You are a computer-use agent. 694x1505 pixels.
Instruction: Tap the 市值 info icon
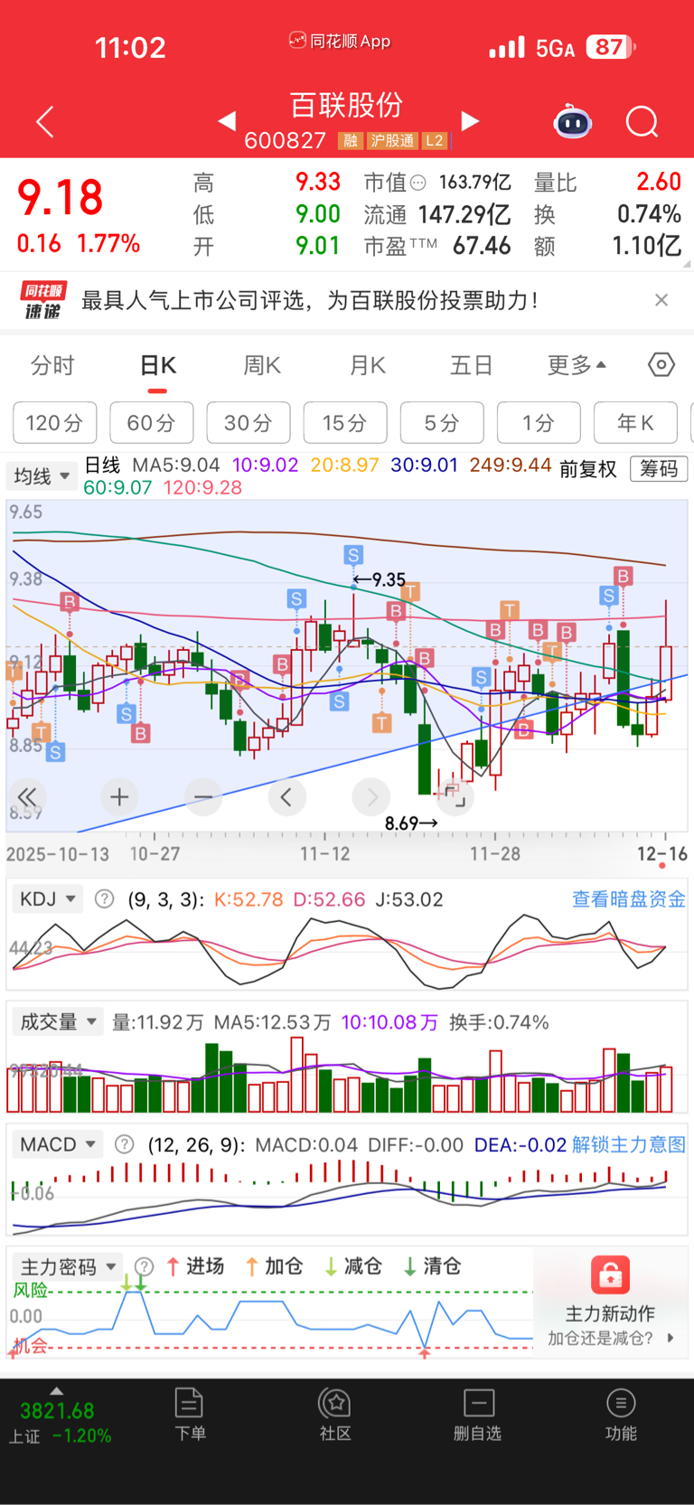pos(417,183)
